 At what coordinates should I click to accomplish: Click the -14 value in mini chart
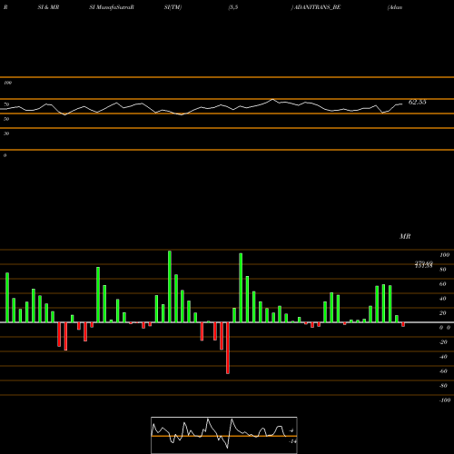tap(292, 441)
